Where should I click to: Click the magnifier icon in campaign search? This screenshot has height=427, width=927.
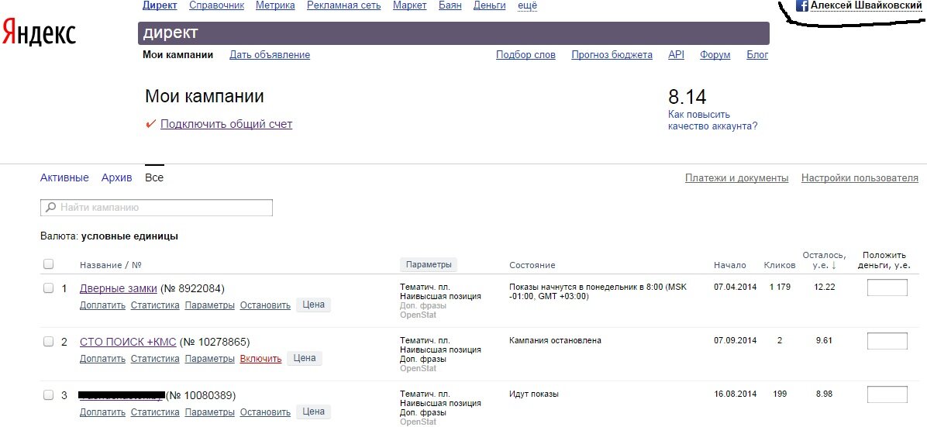(51, 208)
